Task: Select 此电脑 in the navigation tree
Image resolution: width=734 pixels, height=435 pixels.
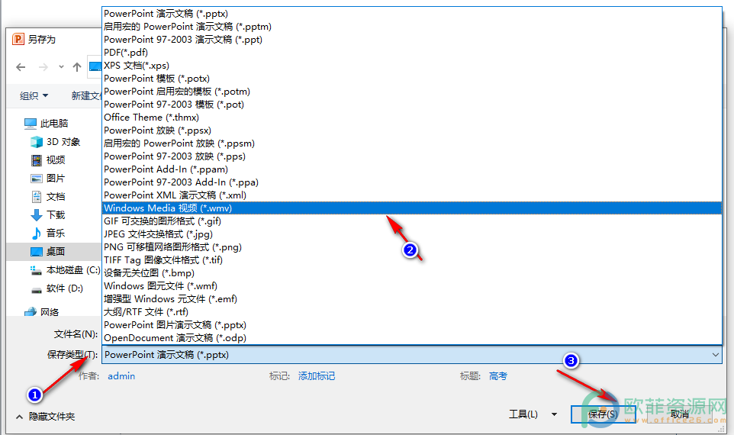Action: tap(47, 123)
